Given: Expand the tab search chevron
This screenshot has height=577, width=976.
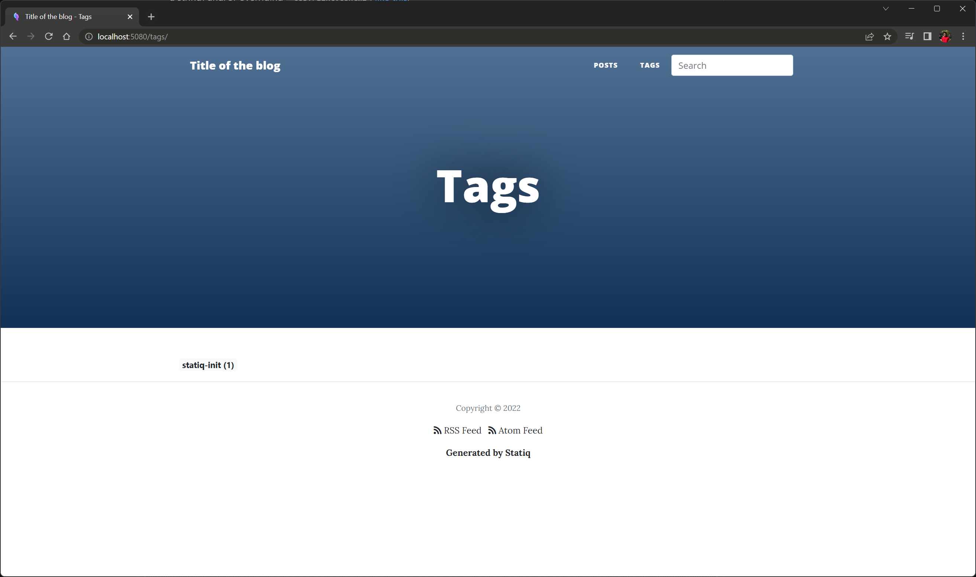Looking at the screenshot, I should [886, 9].
